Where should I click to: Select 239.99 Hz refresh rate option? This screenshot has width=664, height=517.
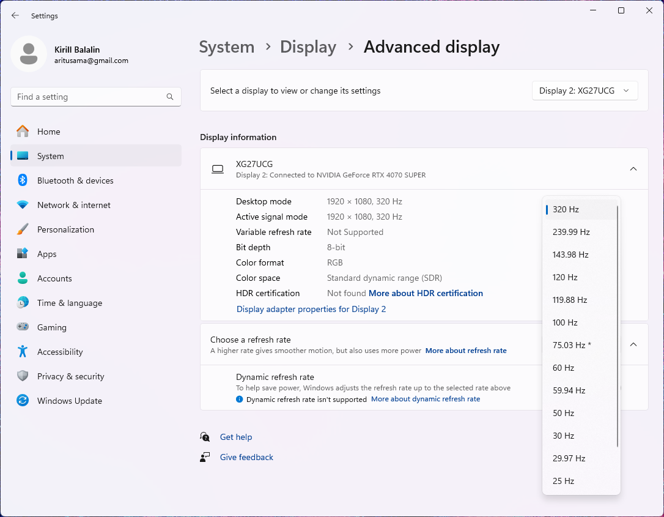(571, 232)
